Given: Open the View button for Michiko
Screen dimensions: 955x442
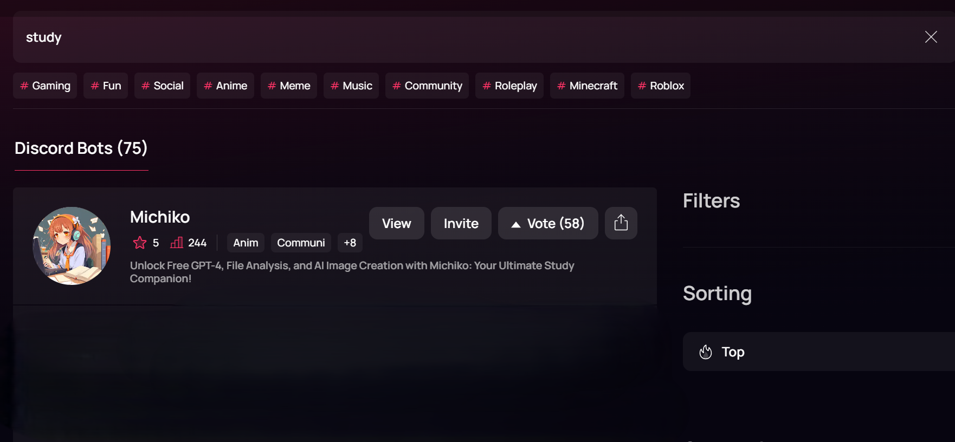Looking at the screenshot, I should (396, 223).
